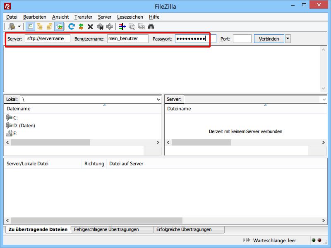331x248 pixels.
Task: Toggle directory comparison
Action: point(132,26)
